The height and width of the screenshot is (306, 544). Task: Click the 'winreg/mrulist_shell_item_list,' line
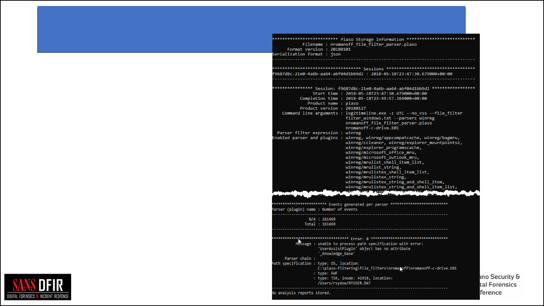pos(385,162)
